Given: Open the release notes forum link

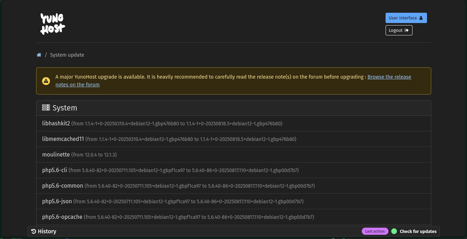Looking at the screenshot, I should tap(389, 77).
